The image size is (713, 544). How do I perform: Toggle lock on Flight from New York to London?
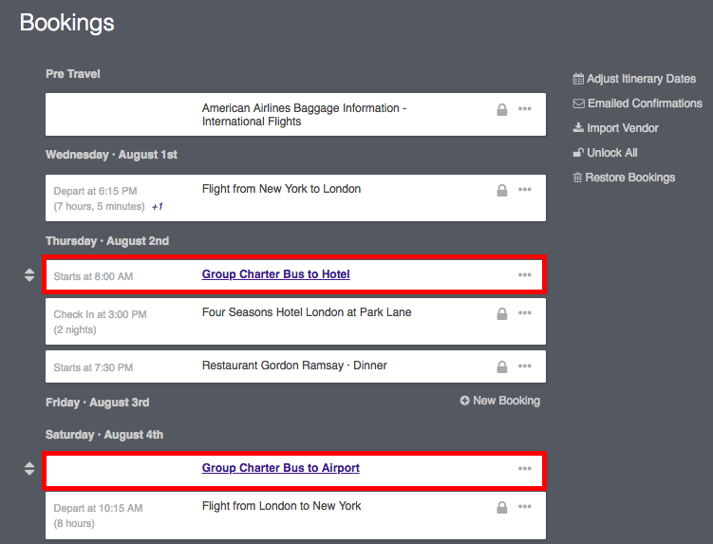pos(501,190)
